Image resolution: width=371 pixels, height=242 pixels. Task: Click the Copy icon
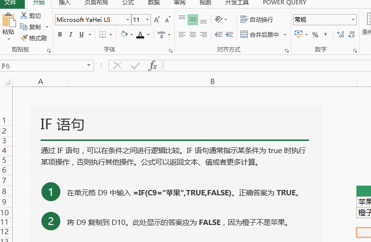(23, 27)
